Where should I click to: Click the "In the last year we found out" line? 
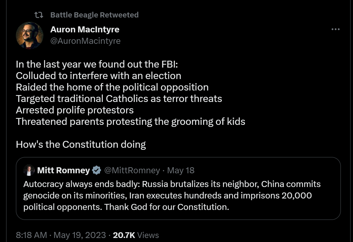97,64
